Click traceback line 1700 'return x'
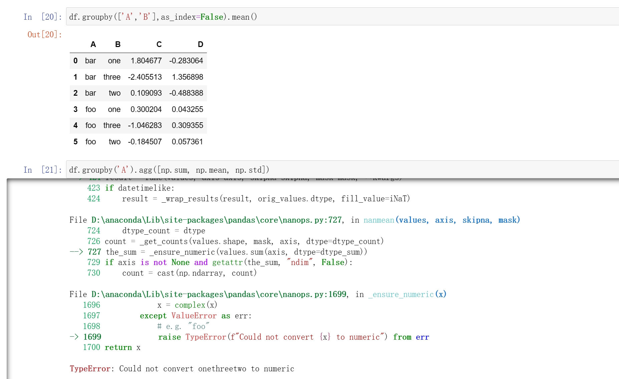Viewport: 619px width, 379px height. click(x=122, y=347)
